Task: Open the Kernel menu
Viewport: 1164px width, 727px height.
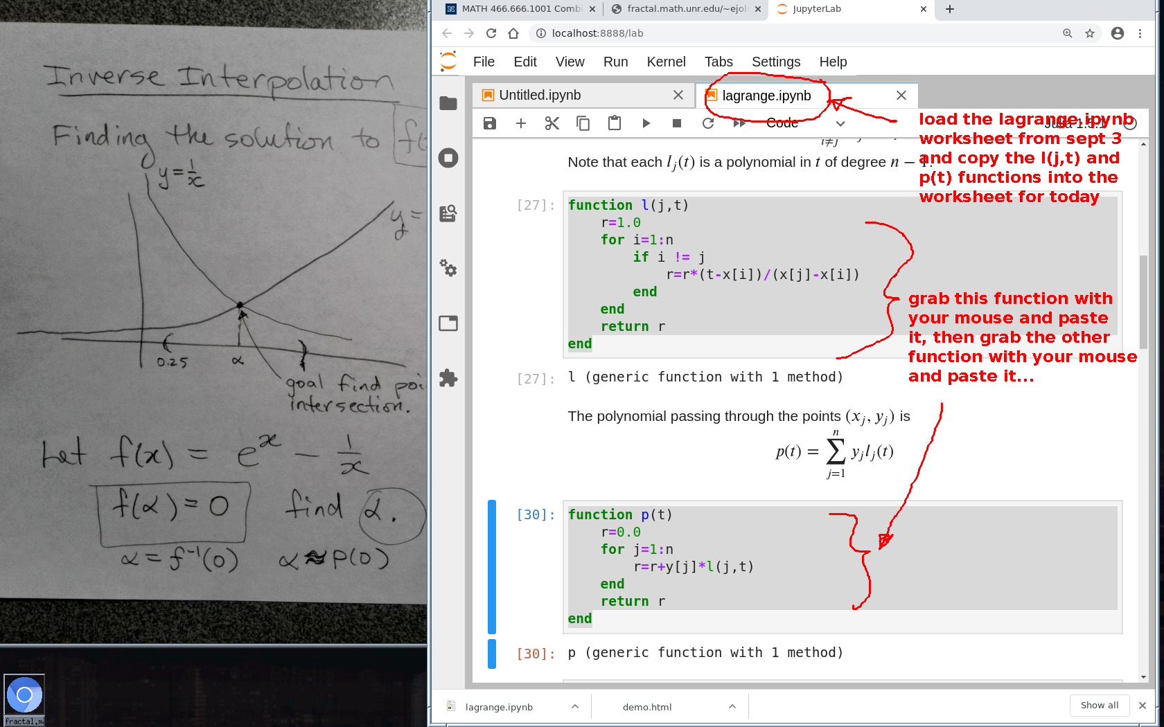Action: point(666,62)
